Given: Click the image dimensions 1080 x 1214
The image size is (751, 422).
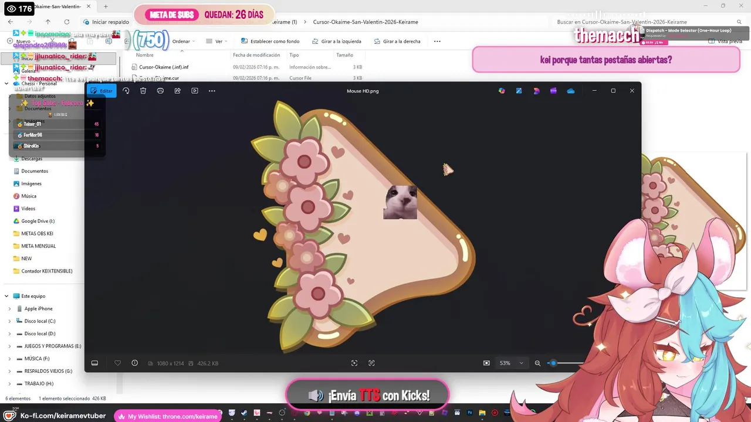Looking at the screenshot, I should click(170, 363).
